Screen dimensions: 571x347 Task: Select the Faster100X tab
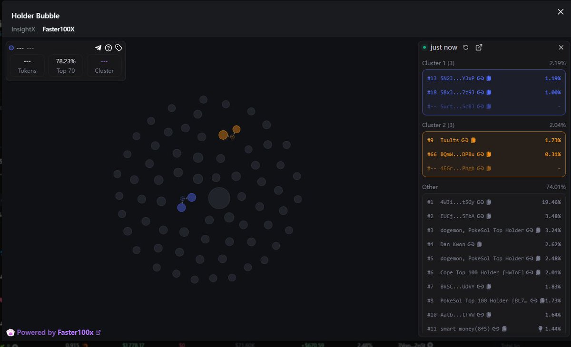pyautogui.click(x=59, y=29)
